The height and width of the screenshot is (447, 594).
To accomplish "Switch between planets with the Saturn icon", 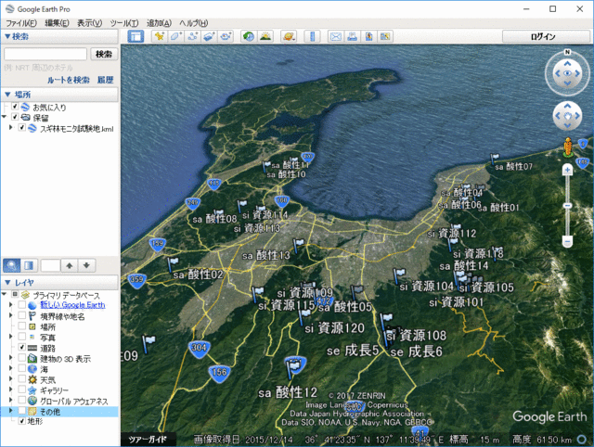I will pos(289,36).
